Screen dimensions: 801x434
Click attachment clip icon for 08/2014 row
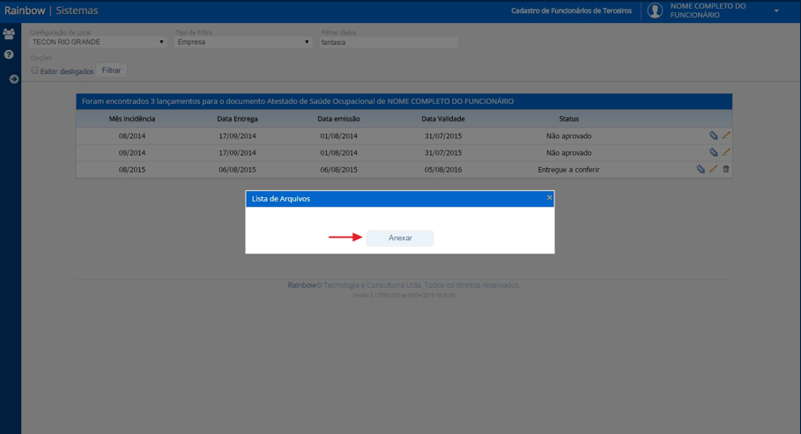tap(714, 136)
